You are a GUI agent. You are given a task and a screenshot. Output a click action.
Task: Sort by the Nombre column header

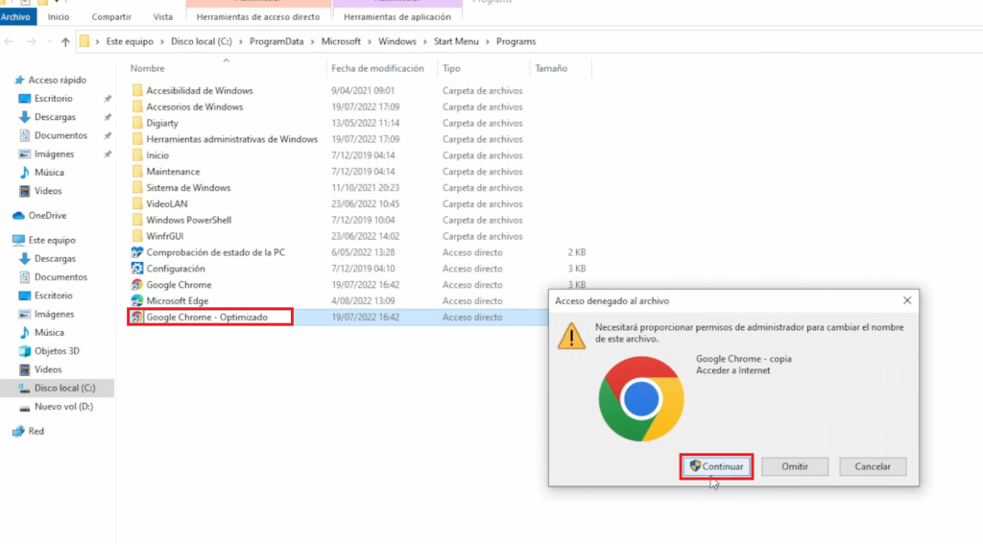click(x=147, y=68)
